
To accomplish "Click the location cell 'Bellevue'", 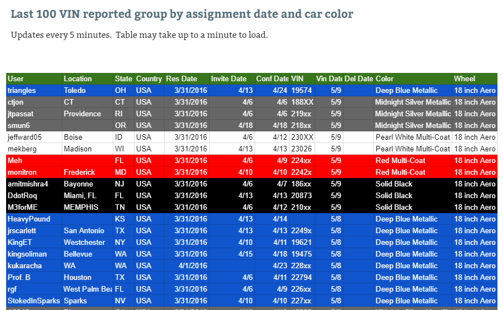I will click(88, 254).
